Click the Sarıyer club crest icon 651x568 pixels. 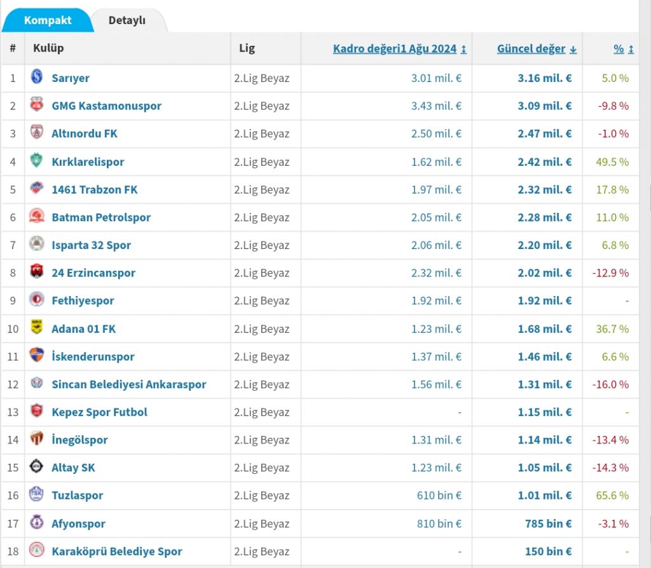(x=37, y=77)
